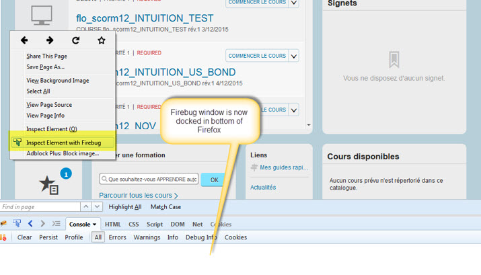The width and height of the screenshot is (481, 275).
Task: Choose Save Page As... menu entry
Action: click(45, 67)
